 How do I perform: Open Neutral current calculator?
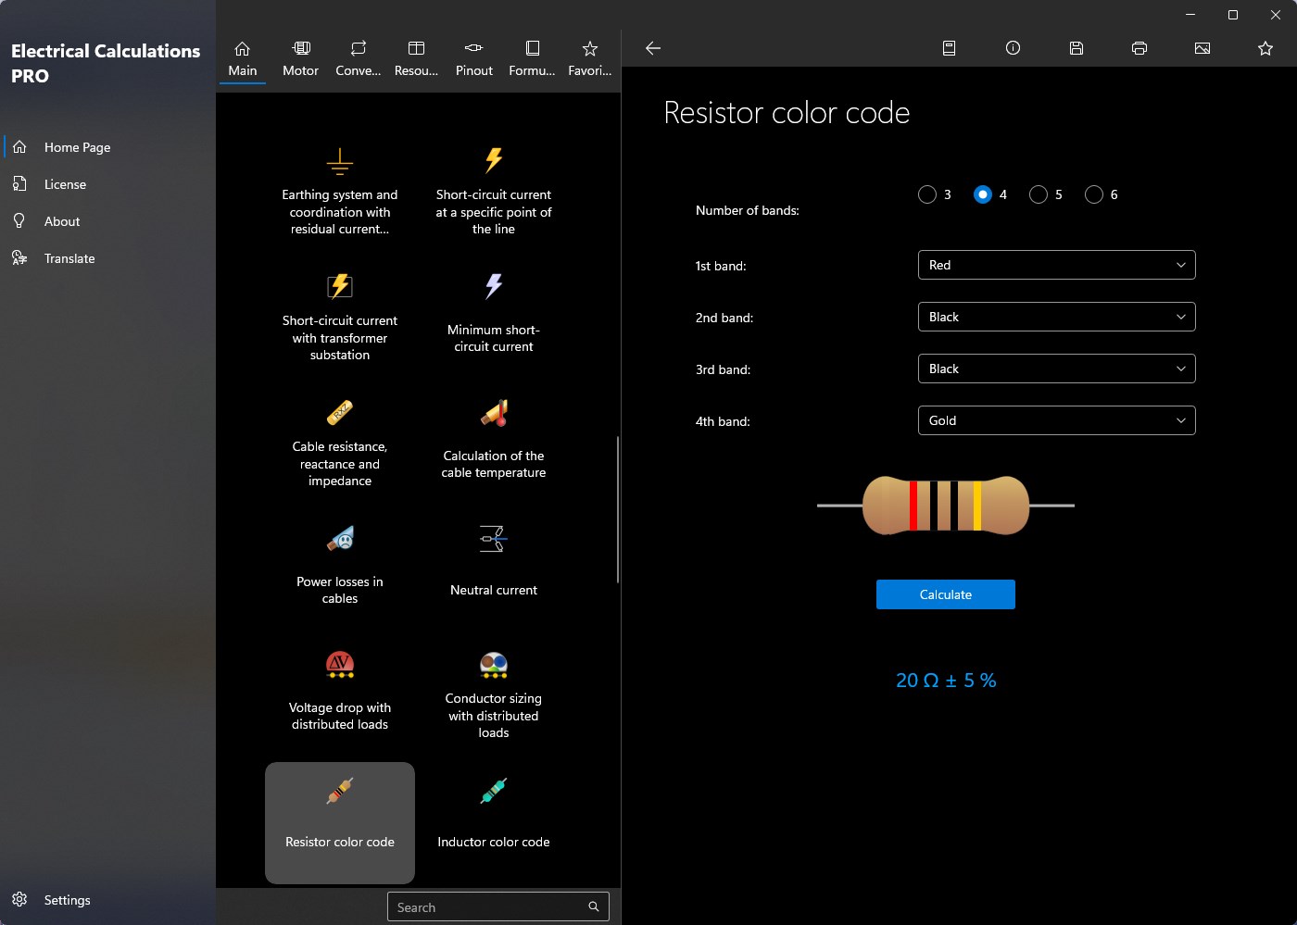tap(494, 569)
